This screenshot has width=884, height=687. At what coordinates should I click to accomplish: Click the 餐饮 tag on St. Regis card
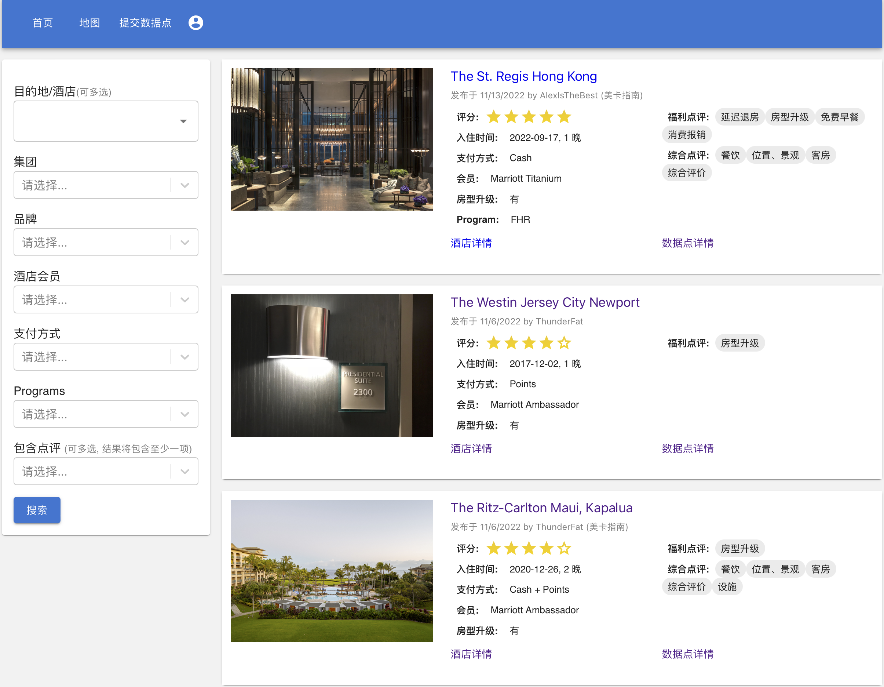click(730, 155)
